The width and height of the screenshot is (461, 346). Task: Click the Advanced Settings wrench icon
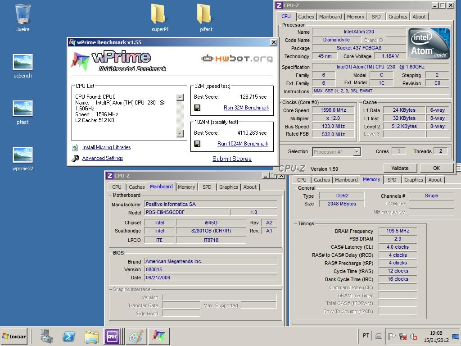pyautogui.click(x=75, y=158)
